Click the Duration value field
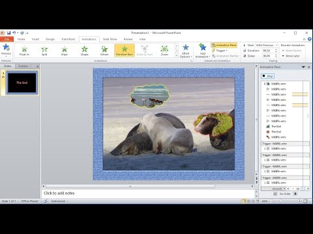 coord(268,51)
